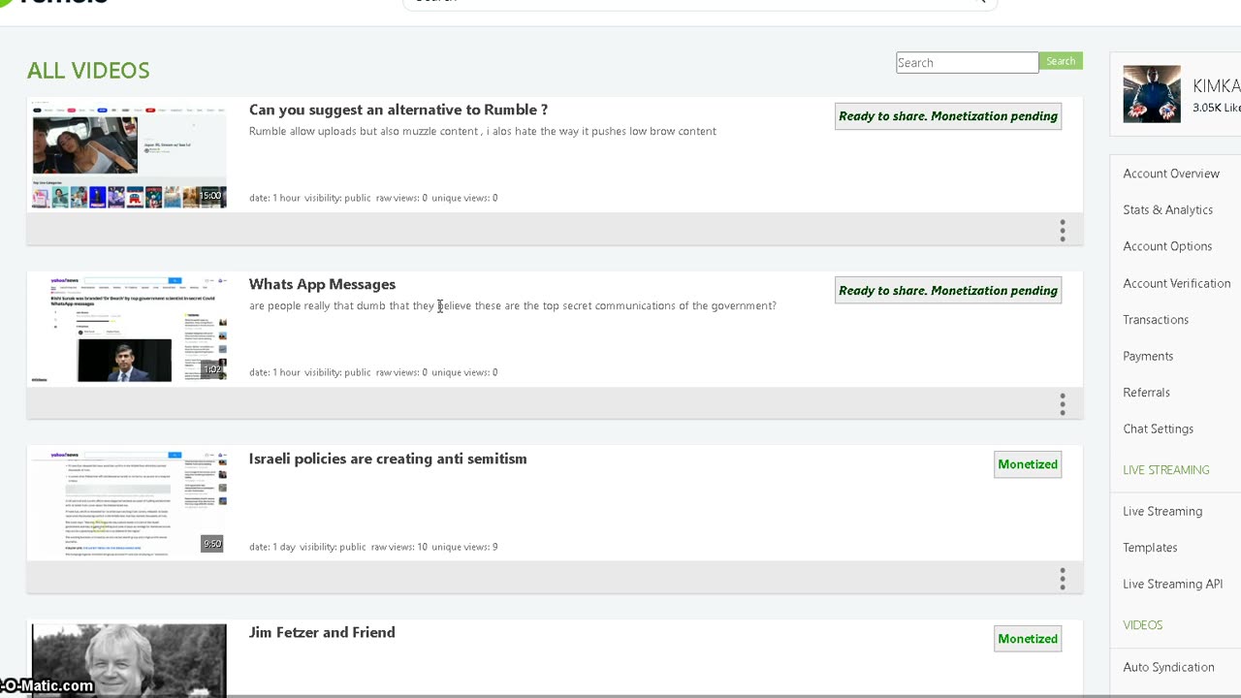
Task: Open options menu for 'Alternative to Rumble' video
Action: point(1063,231)
